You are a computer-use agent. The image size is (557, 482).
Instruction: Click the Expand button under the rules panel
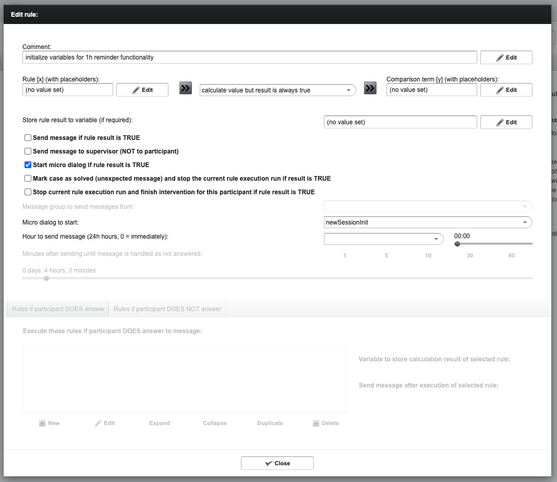tap(159, 423)
